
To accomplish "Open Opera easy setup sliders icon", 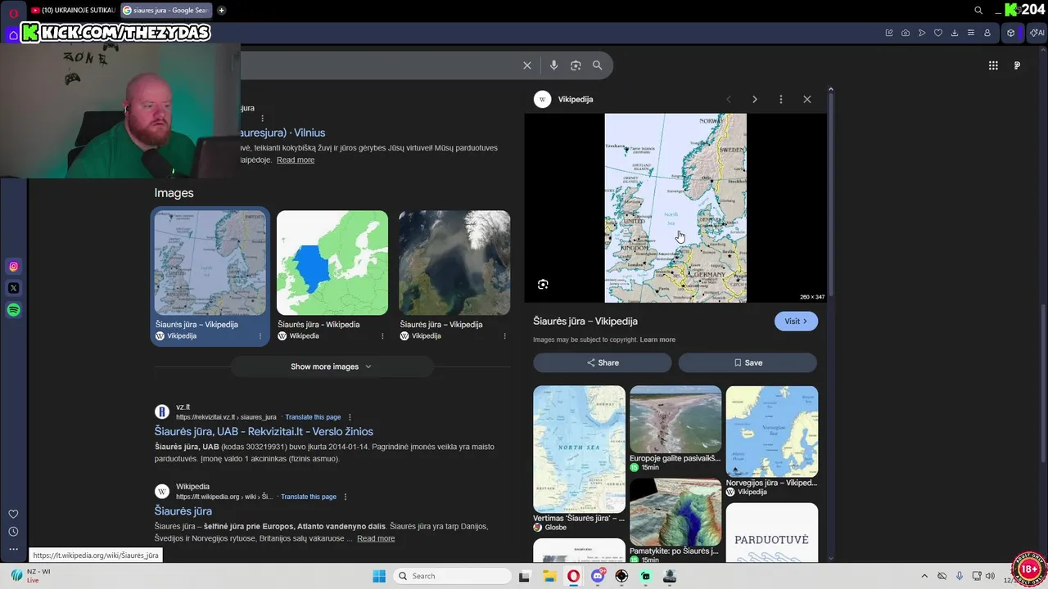I will point(971,33).
